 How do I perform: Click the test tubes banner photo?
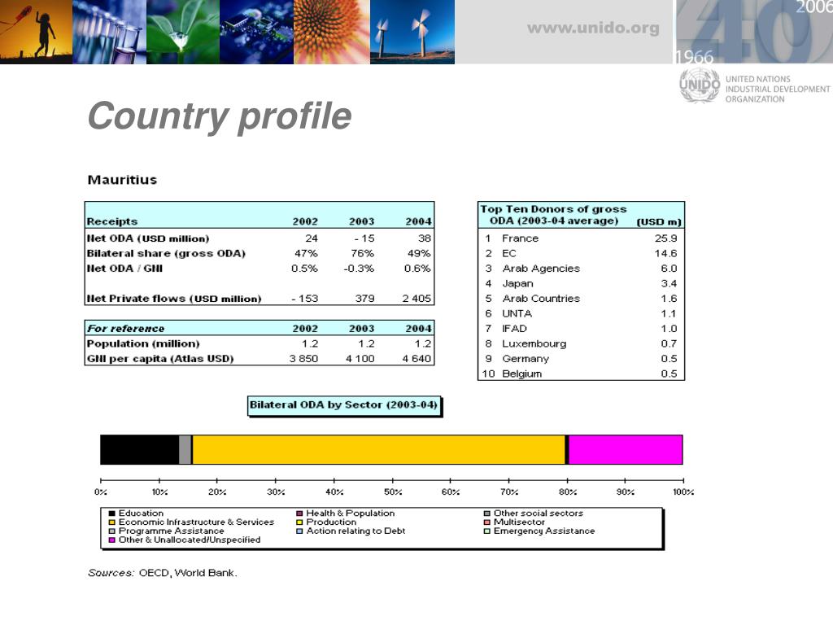(x=109, y=32)
